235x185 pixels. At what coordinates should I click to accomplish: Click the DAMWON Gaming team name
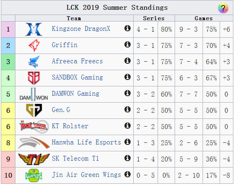(75, 93)
